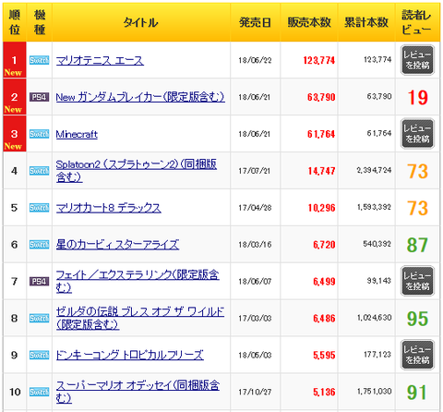This screenshot has width=443, height=412.
Task: Click the 販売本数 column header
Action: [309, 22]
